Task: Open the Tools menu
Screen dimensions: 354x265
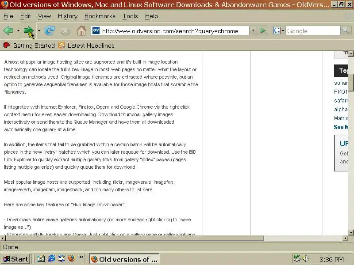Action: coord(130,16)
